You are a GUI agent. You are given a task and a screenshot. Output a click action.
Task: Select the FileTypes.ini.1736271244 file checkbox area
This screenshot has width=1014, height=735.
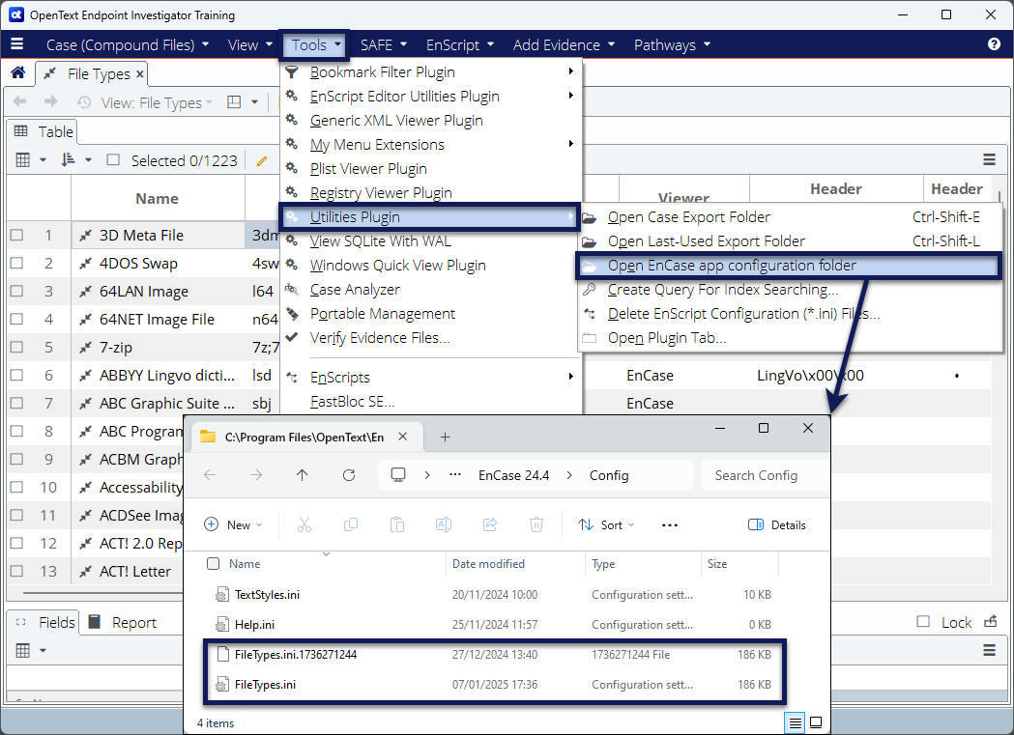click(223, 654)
